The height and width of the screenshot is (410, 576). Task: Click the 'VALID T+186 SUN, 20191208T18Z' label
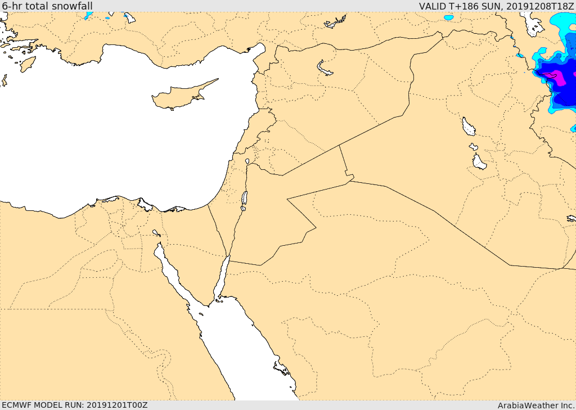pos(496,6)
